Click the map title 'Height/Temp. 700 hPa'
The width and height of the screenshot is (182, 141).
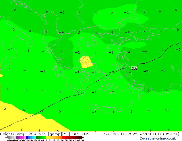point(23,134)
